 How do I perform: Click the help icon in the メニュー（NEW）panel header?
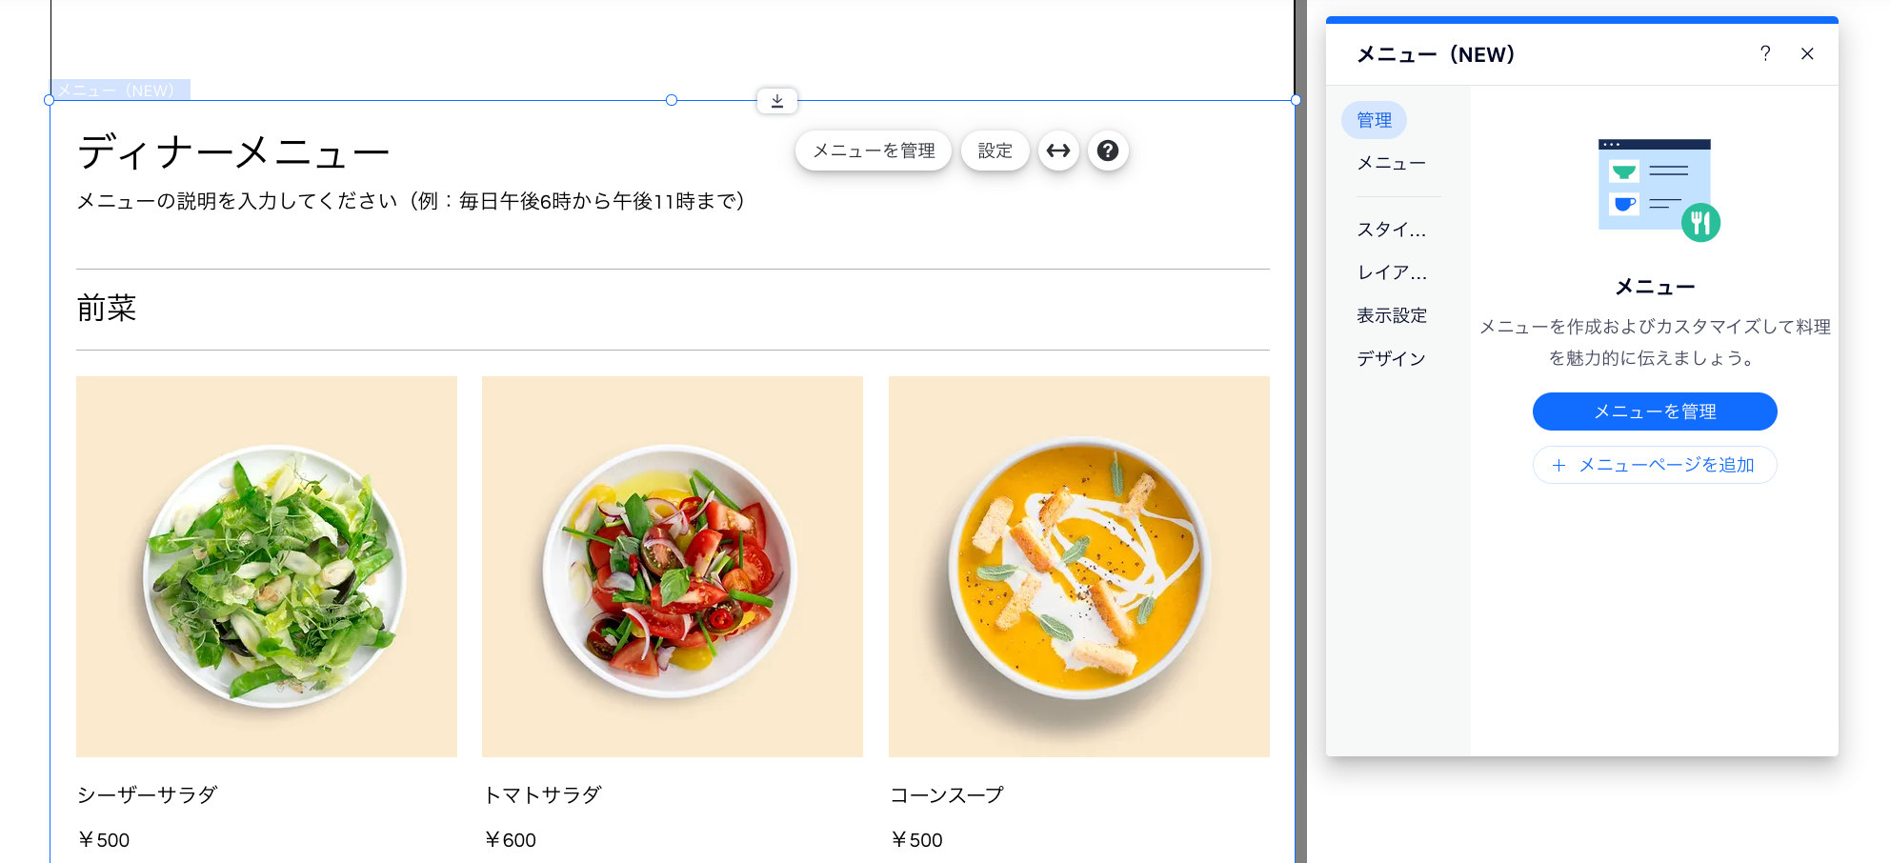pos(1765,54)
